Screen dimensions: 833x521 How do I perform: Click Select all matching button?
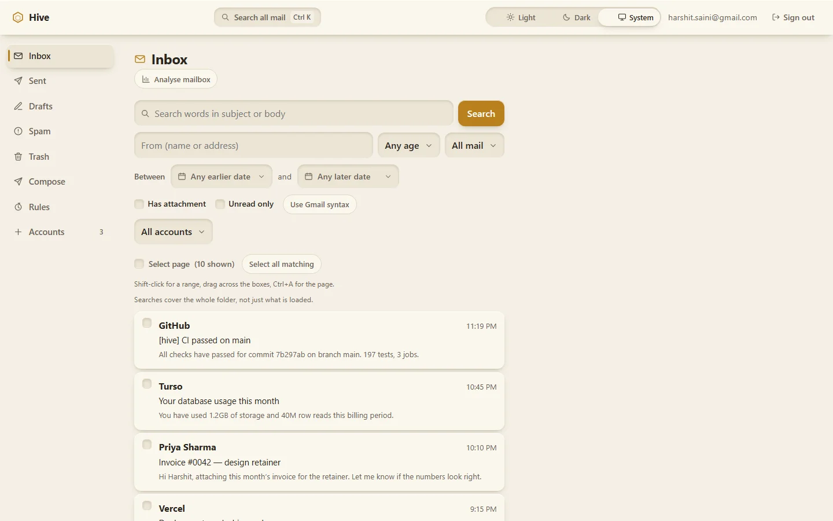(x=281, y=264)
